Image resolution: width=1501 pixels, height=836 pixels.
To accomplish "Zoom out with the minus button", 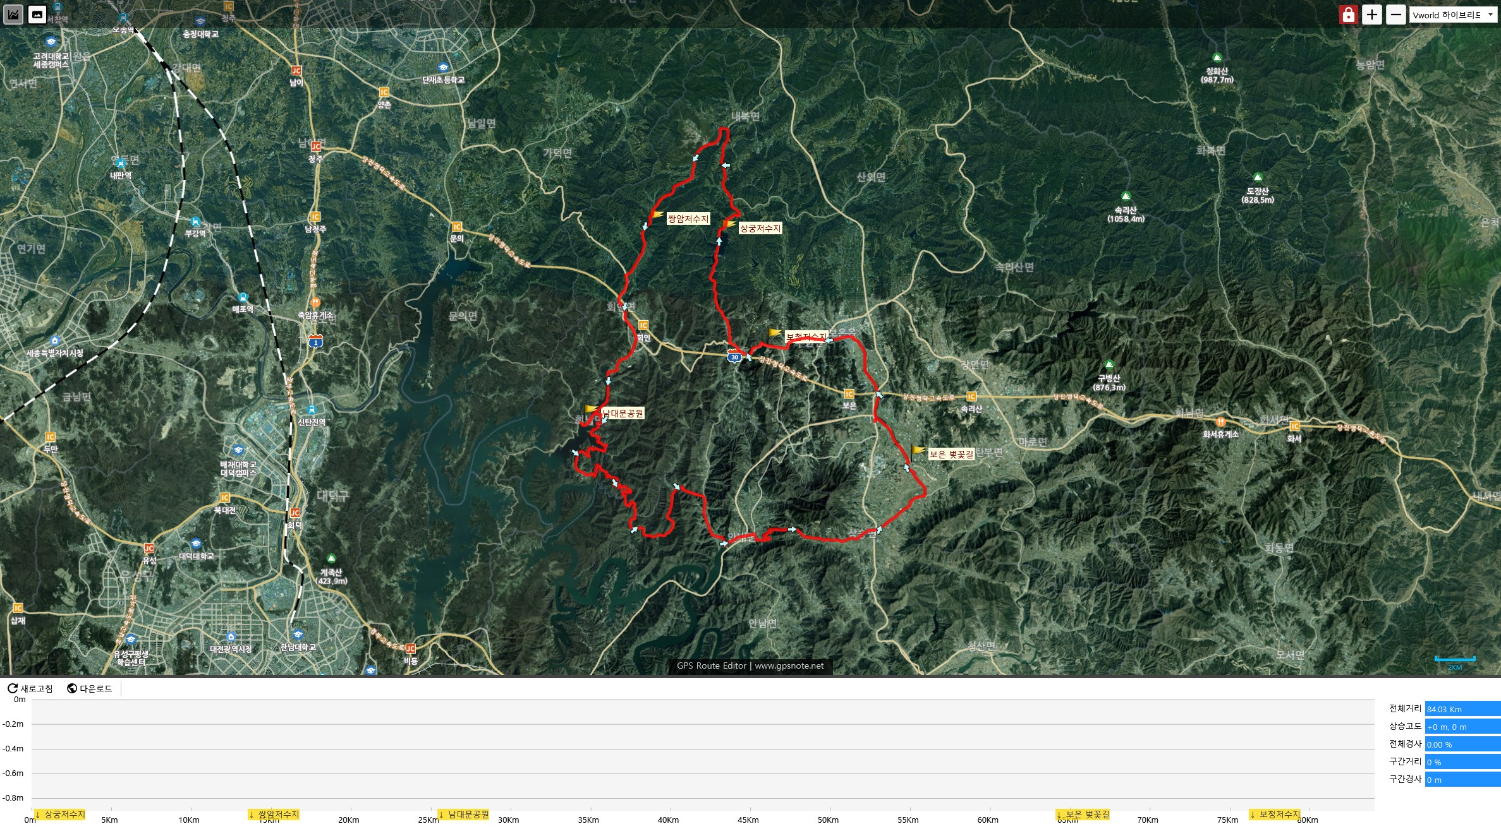I will [1395, 15].
